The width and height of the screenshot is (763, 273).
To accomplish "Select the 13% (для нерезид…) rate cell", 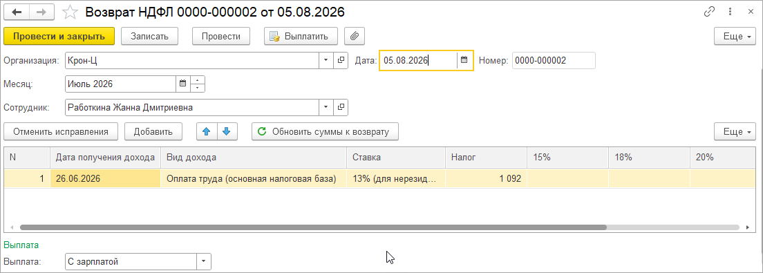I will point(396,178).
